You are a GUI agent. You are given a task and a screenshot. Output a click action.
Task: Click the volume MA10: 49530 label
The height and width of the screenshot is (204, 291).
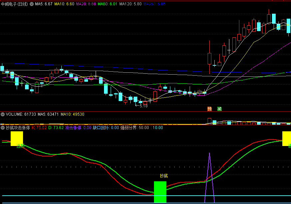[x=72, y=114]
